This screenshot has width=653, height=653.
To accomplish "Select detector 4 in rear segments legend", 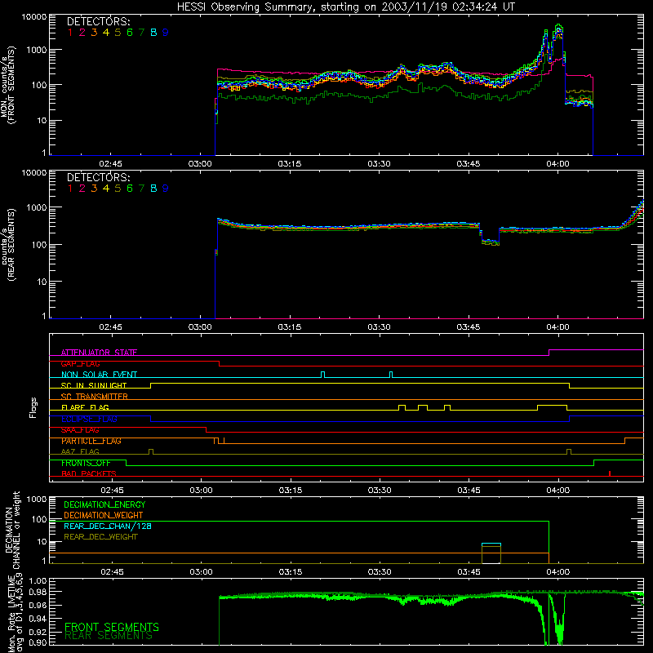I will 106,189.
